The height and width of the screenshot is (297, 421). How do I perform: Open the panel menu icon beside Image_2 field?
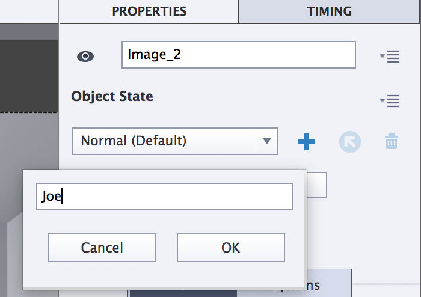390,57
